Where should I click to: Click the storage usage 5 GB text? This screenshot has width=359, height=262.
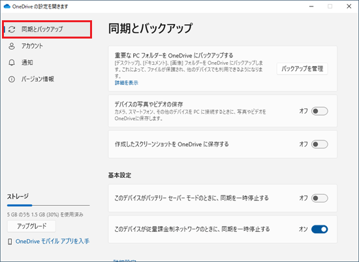45,215
